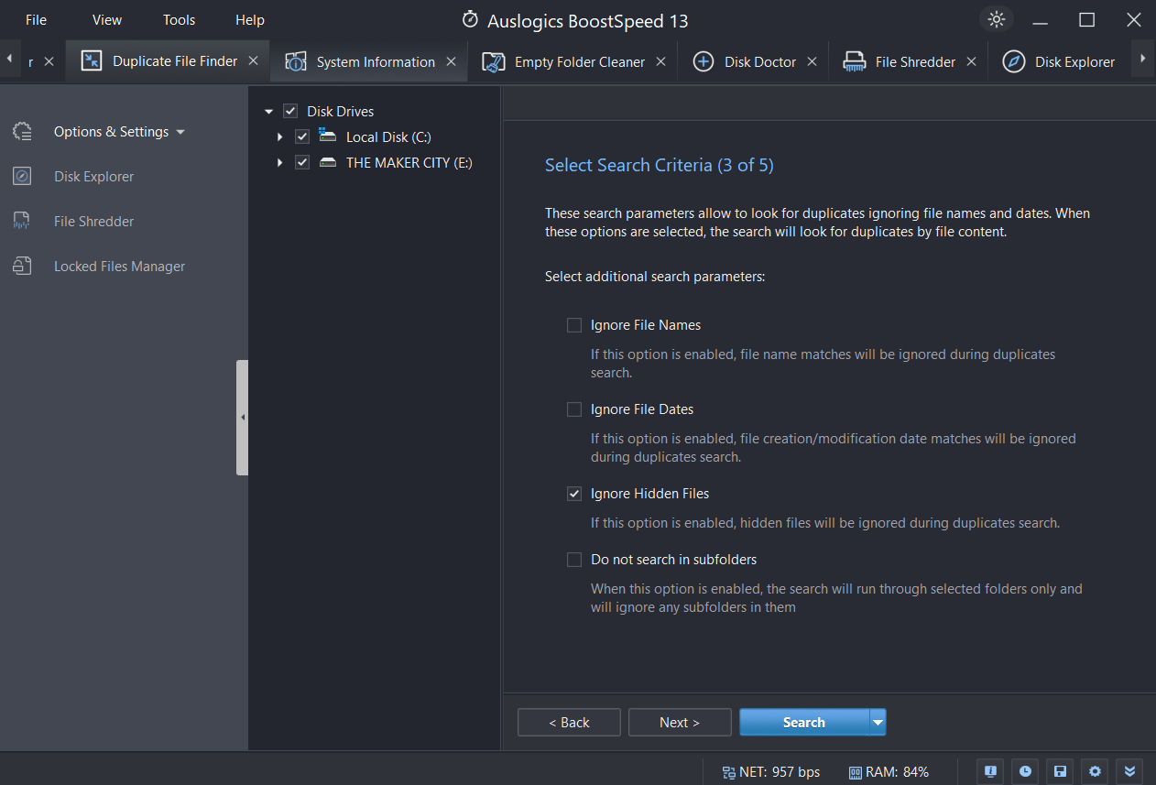Open the Search button dropdown arrow
The width and height of the screenshot is (1156, 785).
[878, 723]
